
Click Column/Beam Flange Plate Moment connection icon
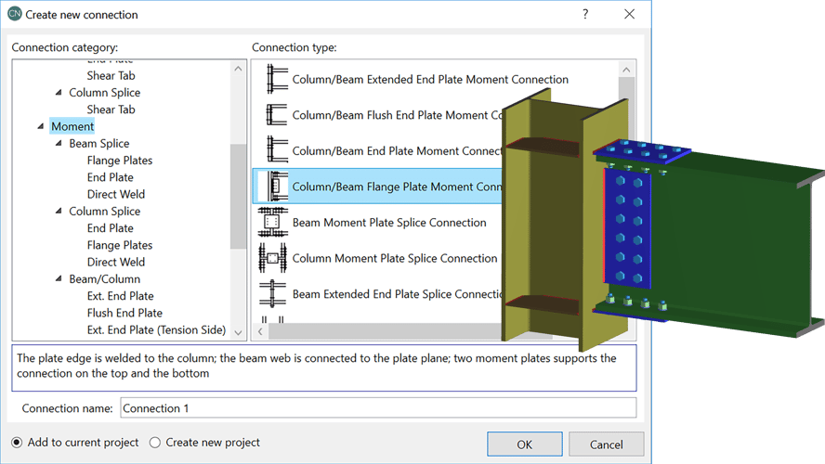[x=275, y=187]
